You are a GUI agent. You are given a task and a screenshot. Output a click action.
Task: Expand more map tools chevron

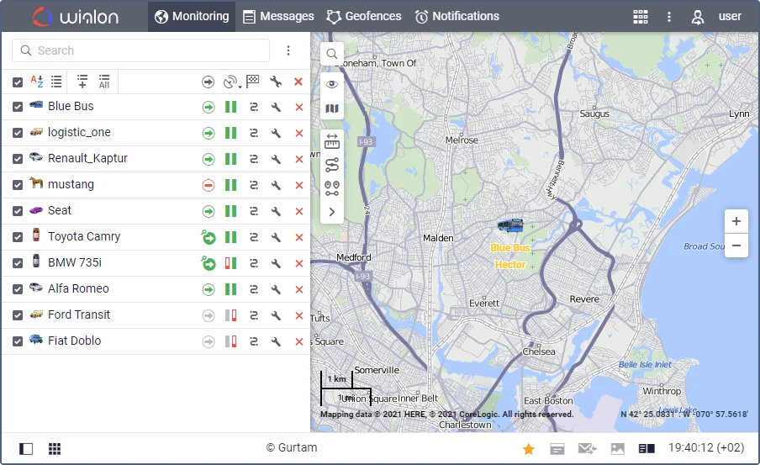tap(332, 212)
